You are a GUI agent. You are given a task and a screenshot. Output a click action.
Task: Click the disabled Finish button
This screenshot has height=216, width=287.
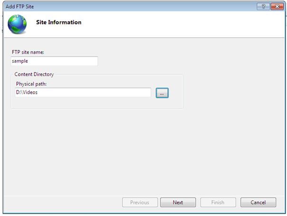(218, 202)
